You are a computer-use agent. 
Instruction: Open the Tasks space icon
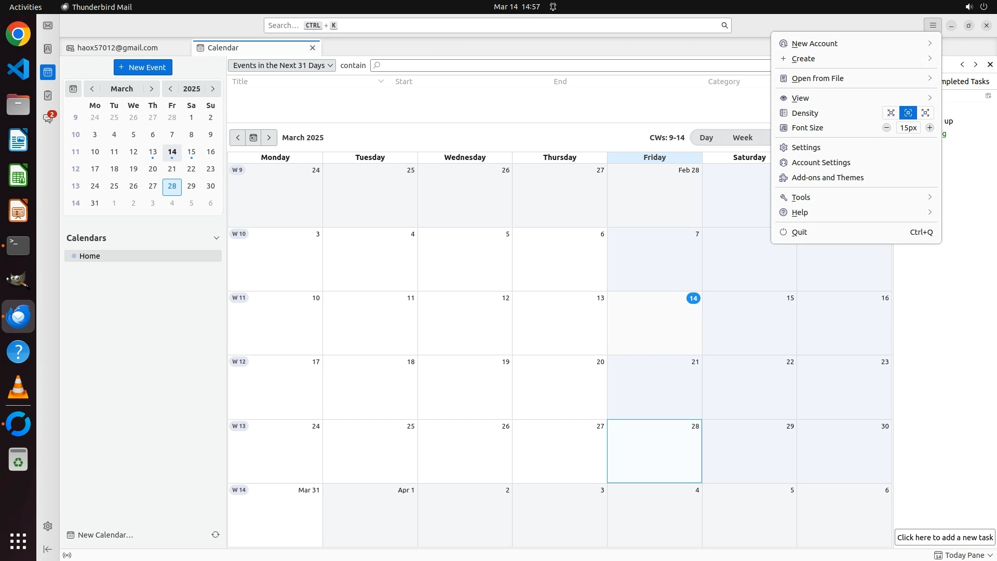click(x=48, y=96)
